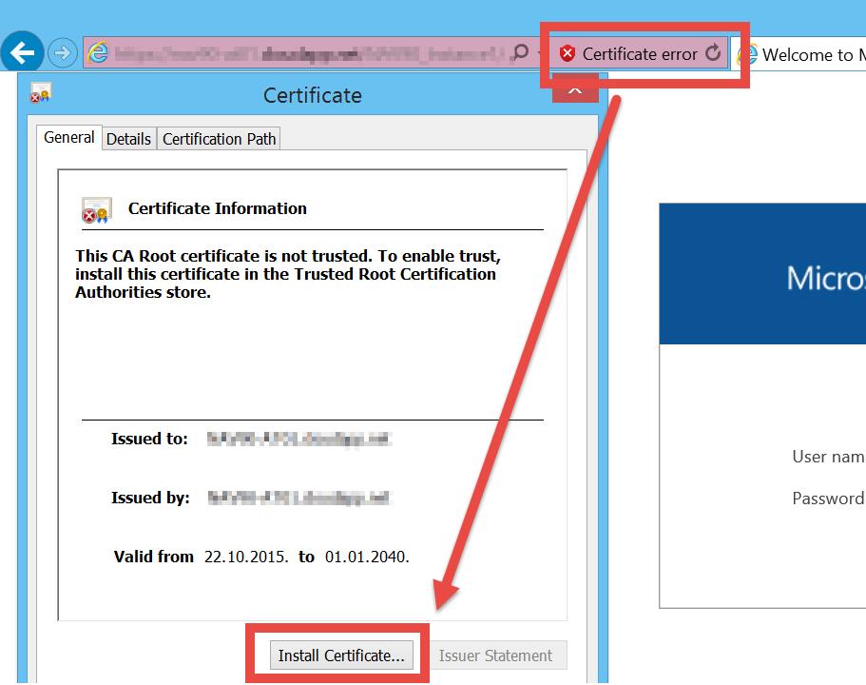The height and width of the screenshot is (685, 866).
Task: Open the Details tab
Action: (x=128, y=139)
